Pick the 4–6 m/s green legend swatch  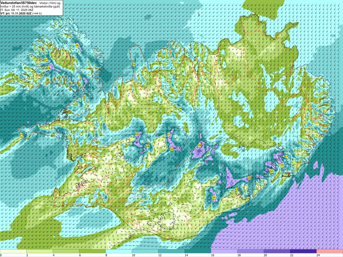click(66, 251)
